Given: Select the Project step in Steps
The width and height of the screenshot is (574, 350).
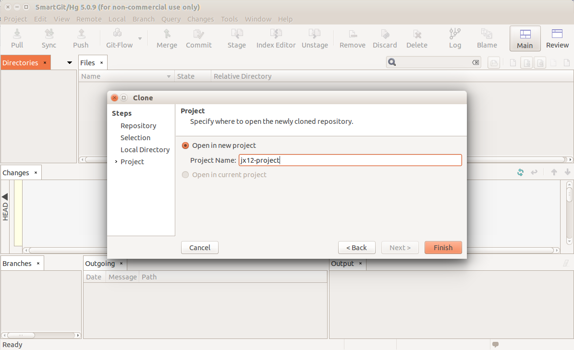Looking at the screenshot, I should click(x=132, y=162).
